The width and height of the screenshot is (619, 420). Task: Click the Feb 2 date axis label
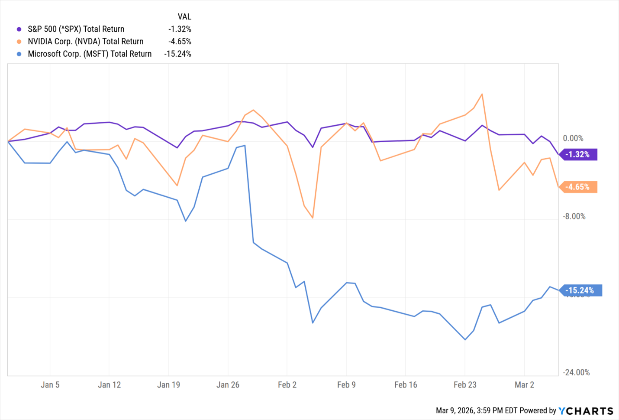click(x=287, y=385)
